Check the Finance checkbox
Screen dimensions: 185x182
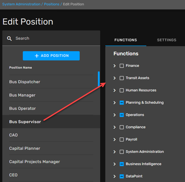122,66
